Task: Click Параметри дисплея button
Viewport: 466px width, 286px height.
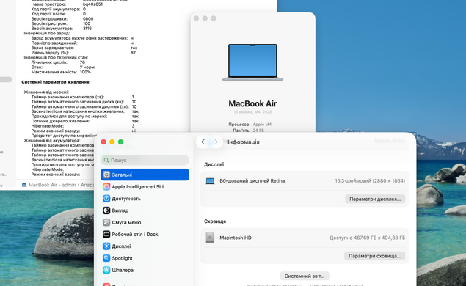Action: point(375,199)
